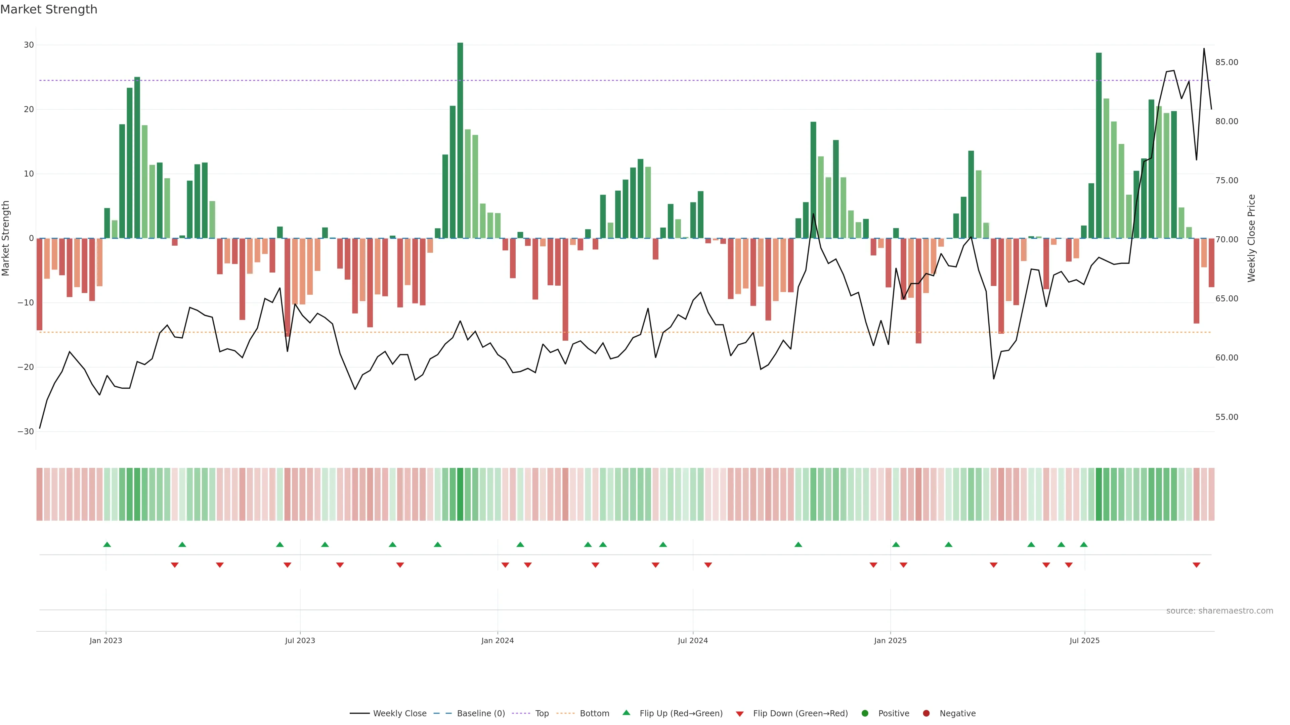1290x725 pixels.
Task: Click first green flip-up marker near Jan 2023
Action: 107,544
